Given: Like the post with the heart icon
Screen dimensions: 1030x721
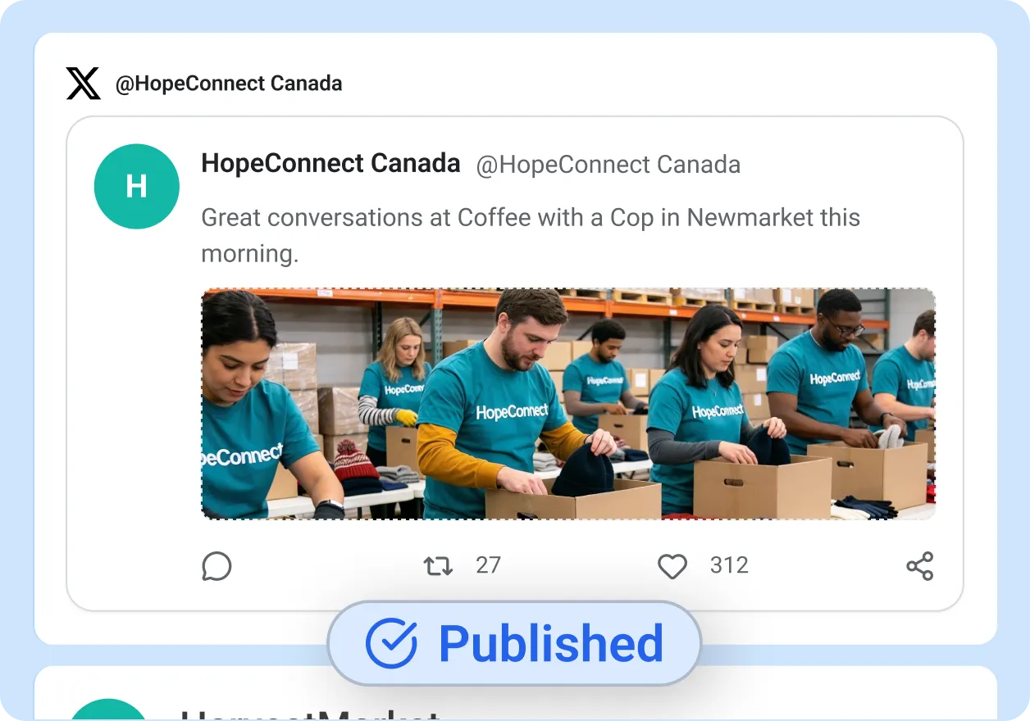Looking at the screenshot, I should 672,566.
